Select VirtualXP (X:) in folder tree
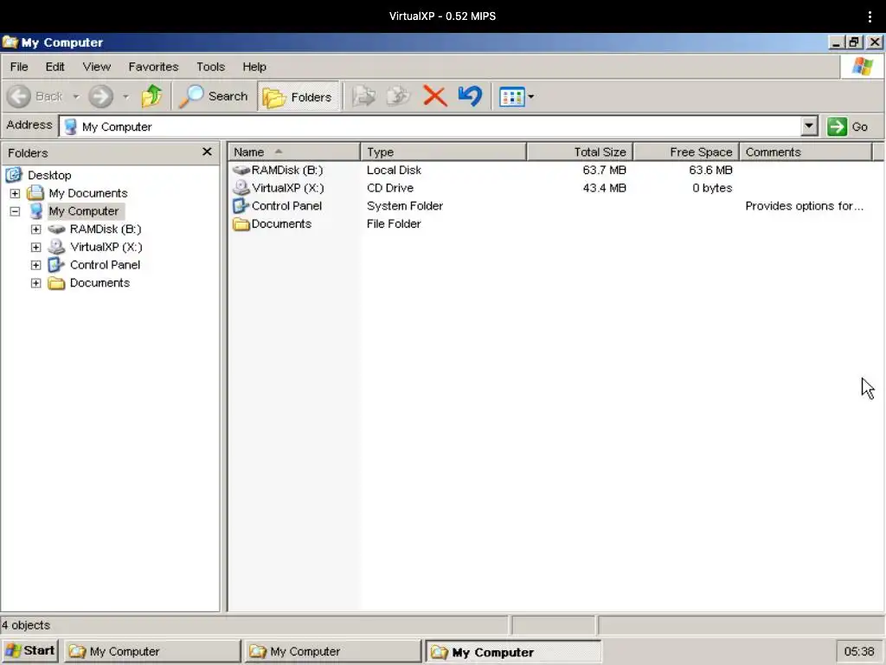 point(106,247)
